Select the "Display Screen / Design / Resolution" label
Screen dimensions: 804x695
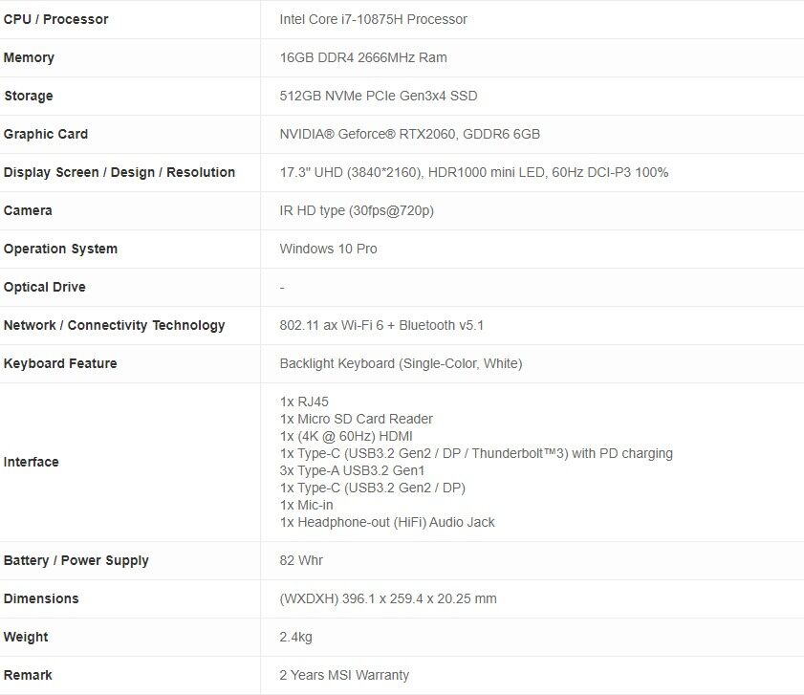click(x=120, y=172)
